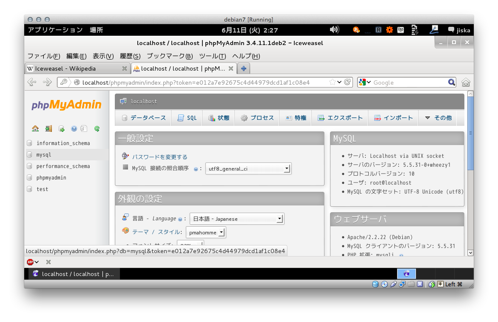Click the VirtualBox optical disc status icon
This screenshot has width=498, height=322.
click(x=384, y=284)
